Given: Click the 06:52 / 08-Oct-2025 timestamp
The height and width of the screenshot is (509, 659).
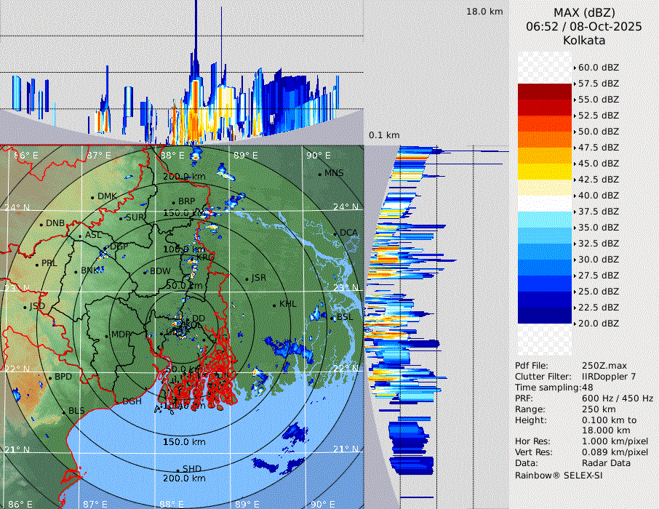Looking at the screenshot, I should coord(584,26).
